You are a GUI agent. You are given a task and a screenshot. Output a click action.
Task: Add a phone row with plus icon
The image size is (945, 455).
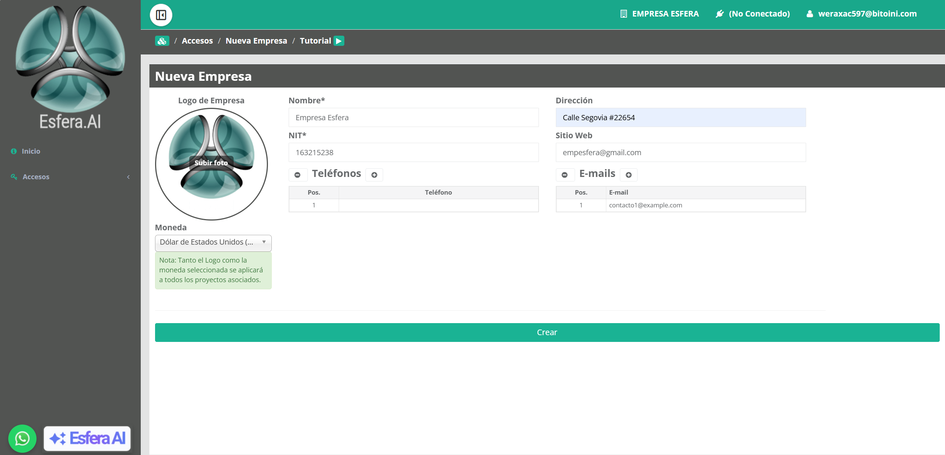pos(374,175)
